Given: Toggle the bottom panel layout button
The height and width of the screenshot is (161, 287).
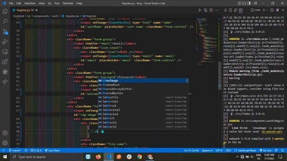Looking at the screenshot, I should (244, 3).
